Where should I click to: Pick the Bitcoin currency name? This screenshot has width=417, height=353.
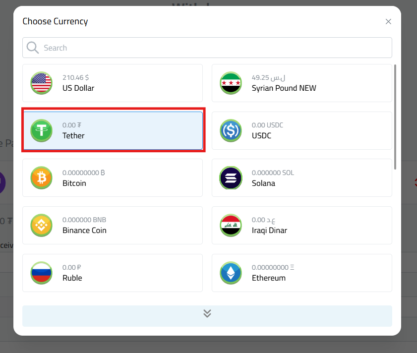pos(74,183)
